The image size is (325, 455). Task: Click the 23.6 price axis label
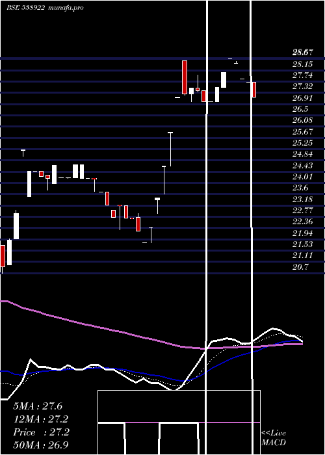point(300,188)
